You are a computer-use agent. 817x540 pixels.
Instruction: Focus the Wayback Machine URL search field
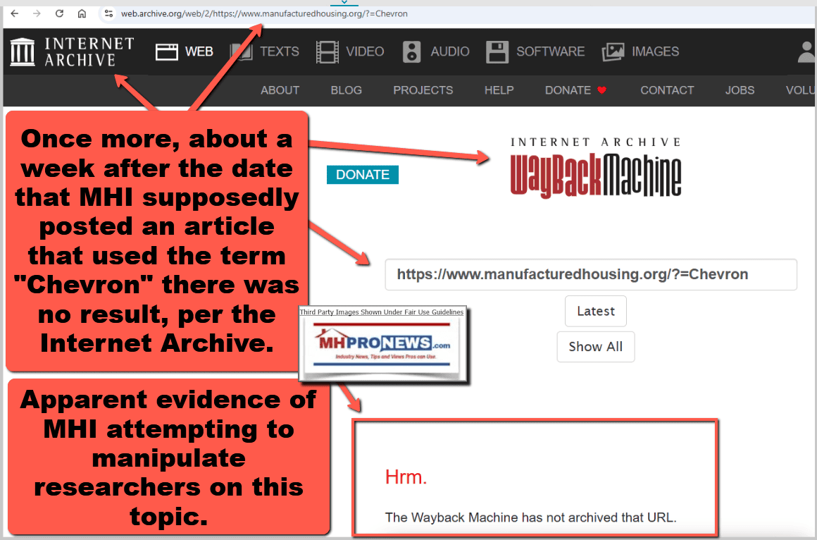pos(591,274)
